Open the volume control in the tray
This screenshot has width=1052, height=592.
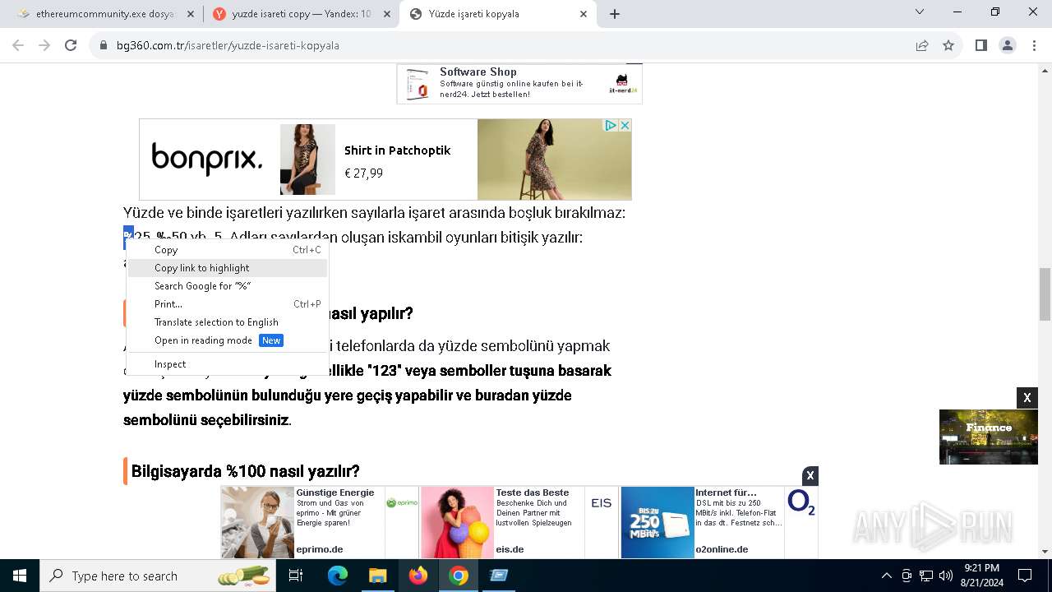point(945,576)
